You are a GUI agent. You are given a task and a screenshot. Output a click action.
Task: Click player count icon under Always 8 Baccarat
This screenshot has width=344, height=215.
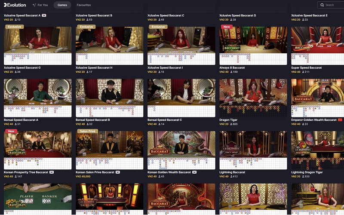231,72
